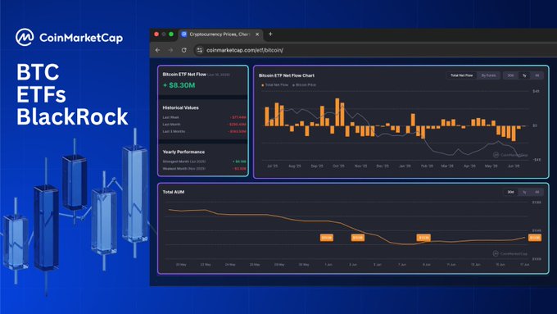Viewport: 557px width, 314px height.
Task: Click the red close window dot
Action: click(x=156, y=34)
